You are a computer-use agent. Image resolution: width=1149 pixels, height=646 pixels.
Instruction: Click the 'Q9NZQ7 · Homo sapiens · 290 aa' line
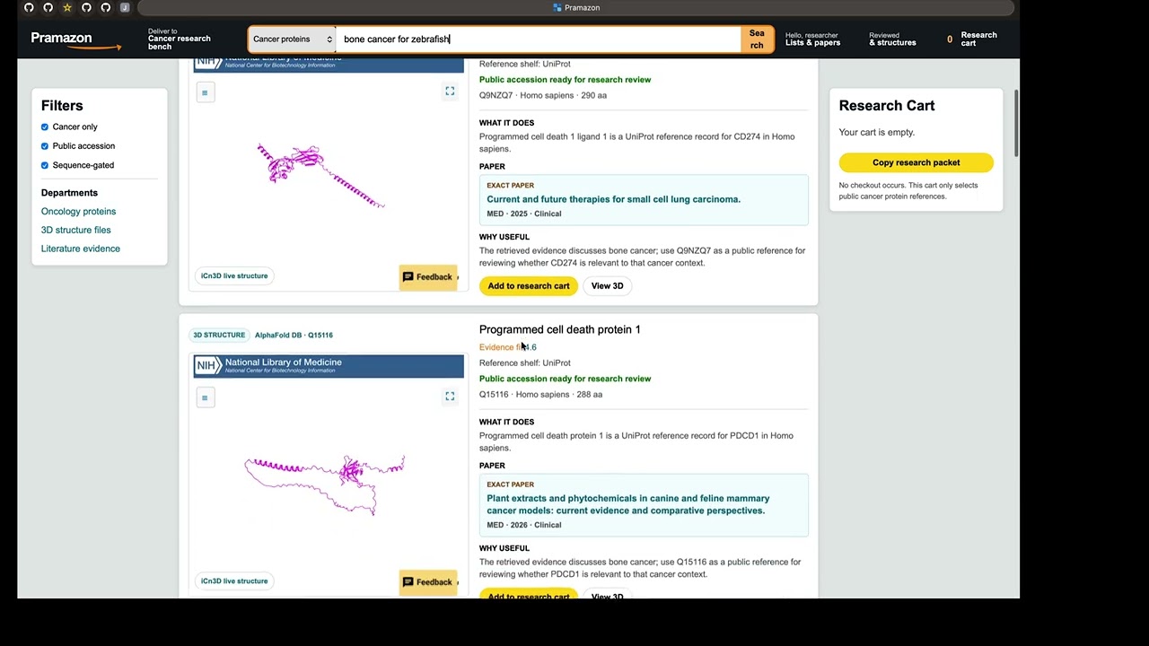543,96
